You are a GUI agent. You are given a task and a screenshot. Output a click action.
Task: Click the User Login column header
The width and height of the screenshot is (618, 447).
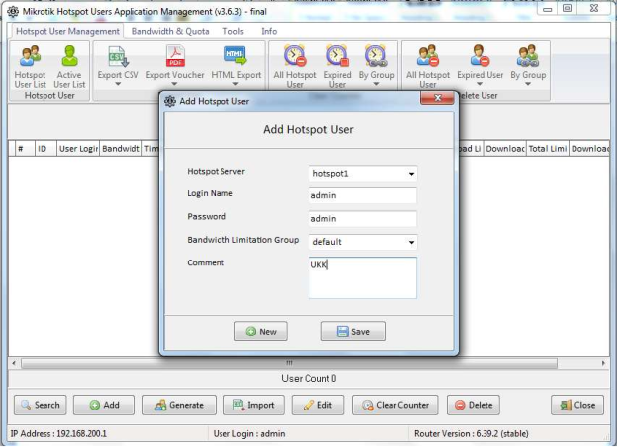[78, 149]
